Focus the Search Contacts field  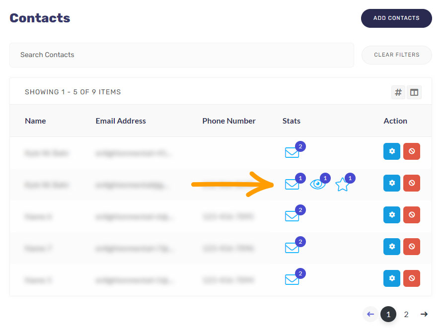[x=181, y=55]
